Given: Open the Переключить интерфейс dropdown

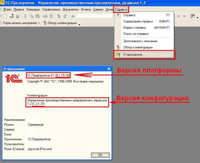Looking at the screenshot, I should (x=21, y=23).
